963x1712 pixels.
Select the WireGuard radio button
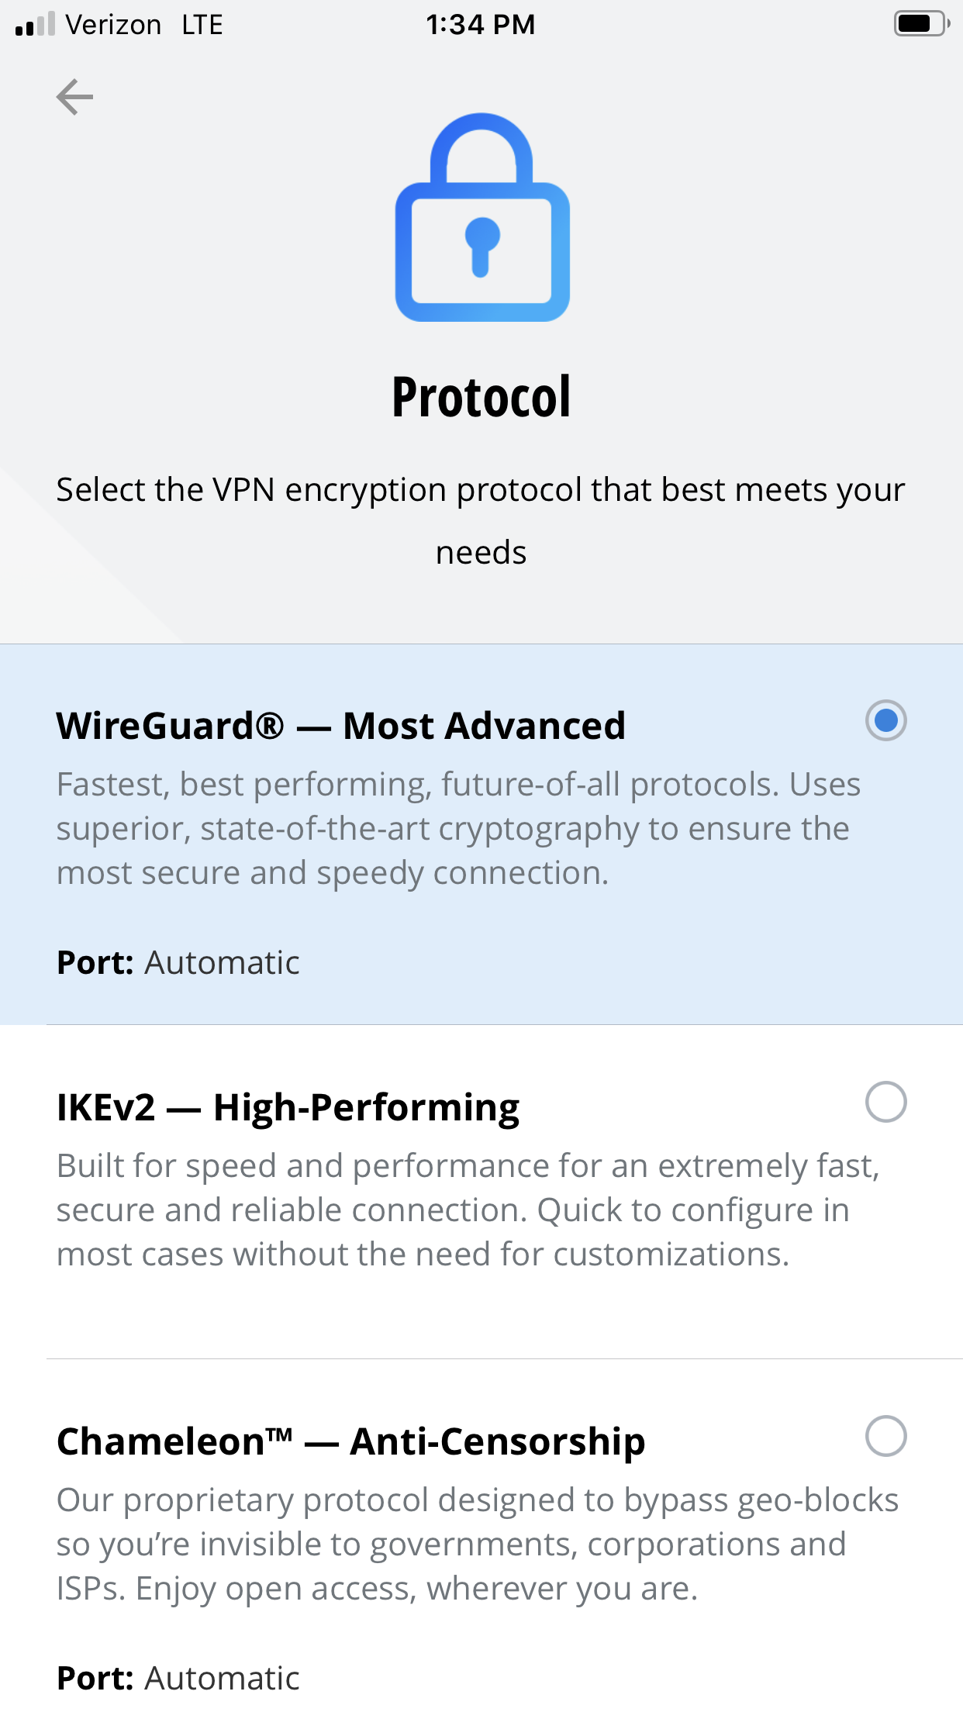click(885, 720)
